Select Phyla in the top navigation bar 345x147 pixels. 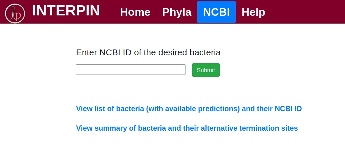pyautogui.click(x=177, y=12)
